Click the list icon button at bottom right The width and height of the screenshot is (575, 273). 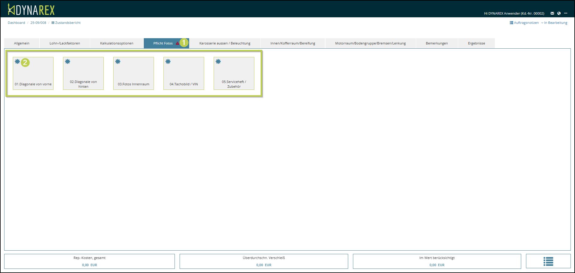(x=548, y=261)
